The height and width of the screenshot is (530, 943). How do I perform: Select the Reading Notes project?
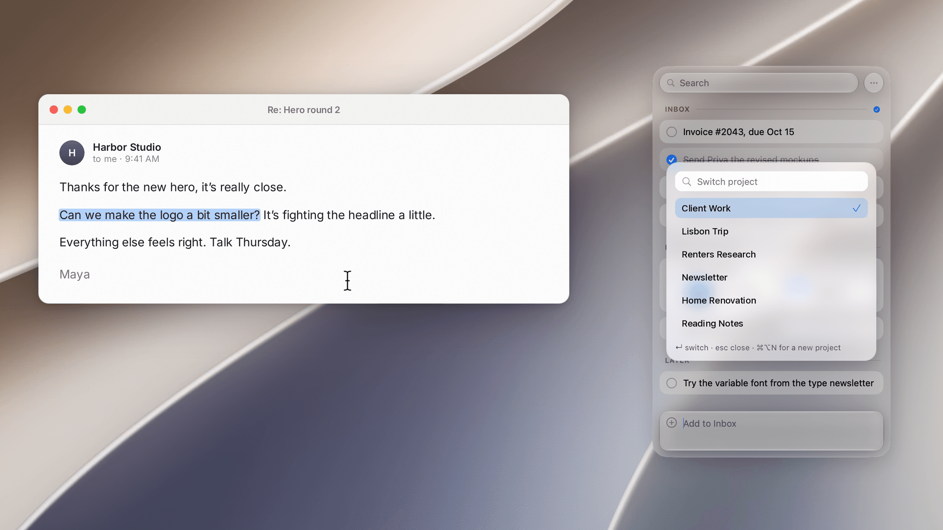[x=771, y=323]
